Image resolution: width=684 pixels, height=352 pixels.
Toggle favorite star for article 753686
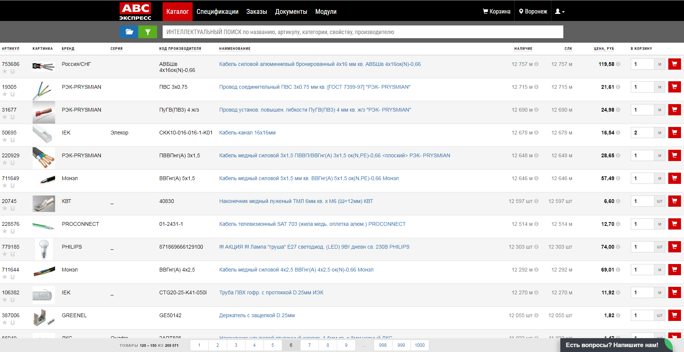pyautogui.click(x=5, y=72)
